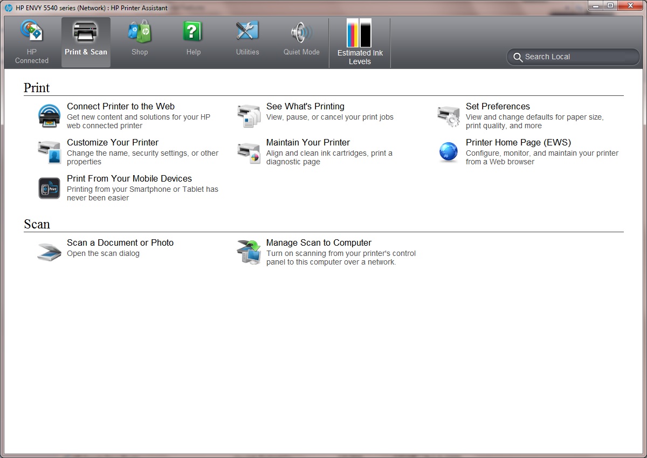Click the Customize Your Printer icon
This screenshot has height=458, width=647.
tap(50, 152)
